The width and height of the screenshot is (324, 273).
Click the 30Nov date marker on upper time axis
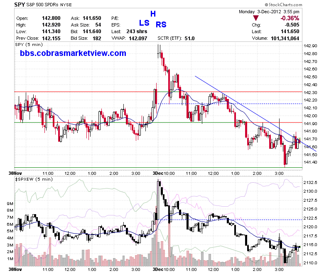15,173
